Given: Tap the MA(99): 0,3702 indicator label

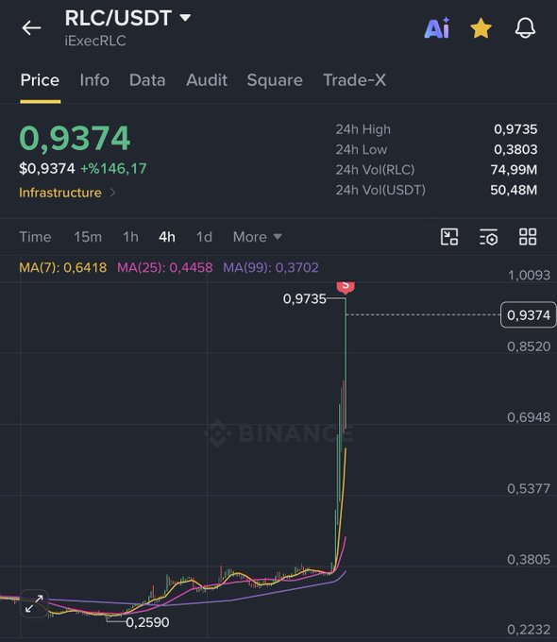Looking at the screenshot, I should coord(271,268).
